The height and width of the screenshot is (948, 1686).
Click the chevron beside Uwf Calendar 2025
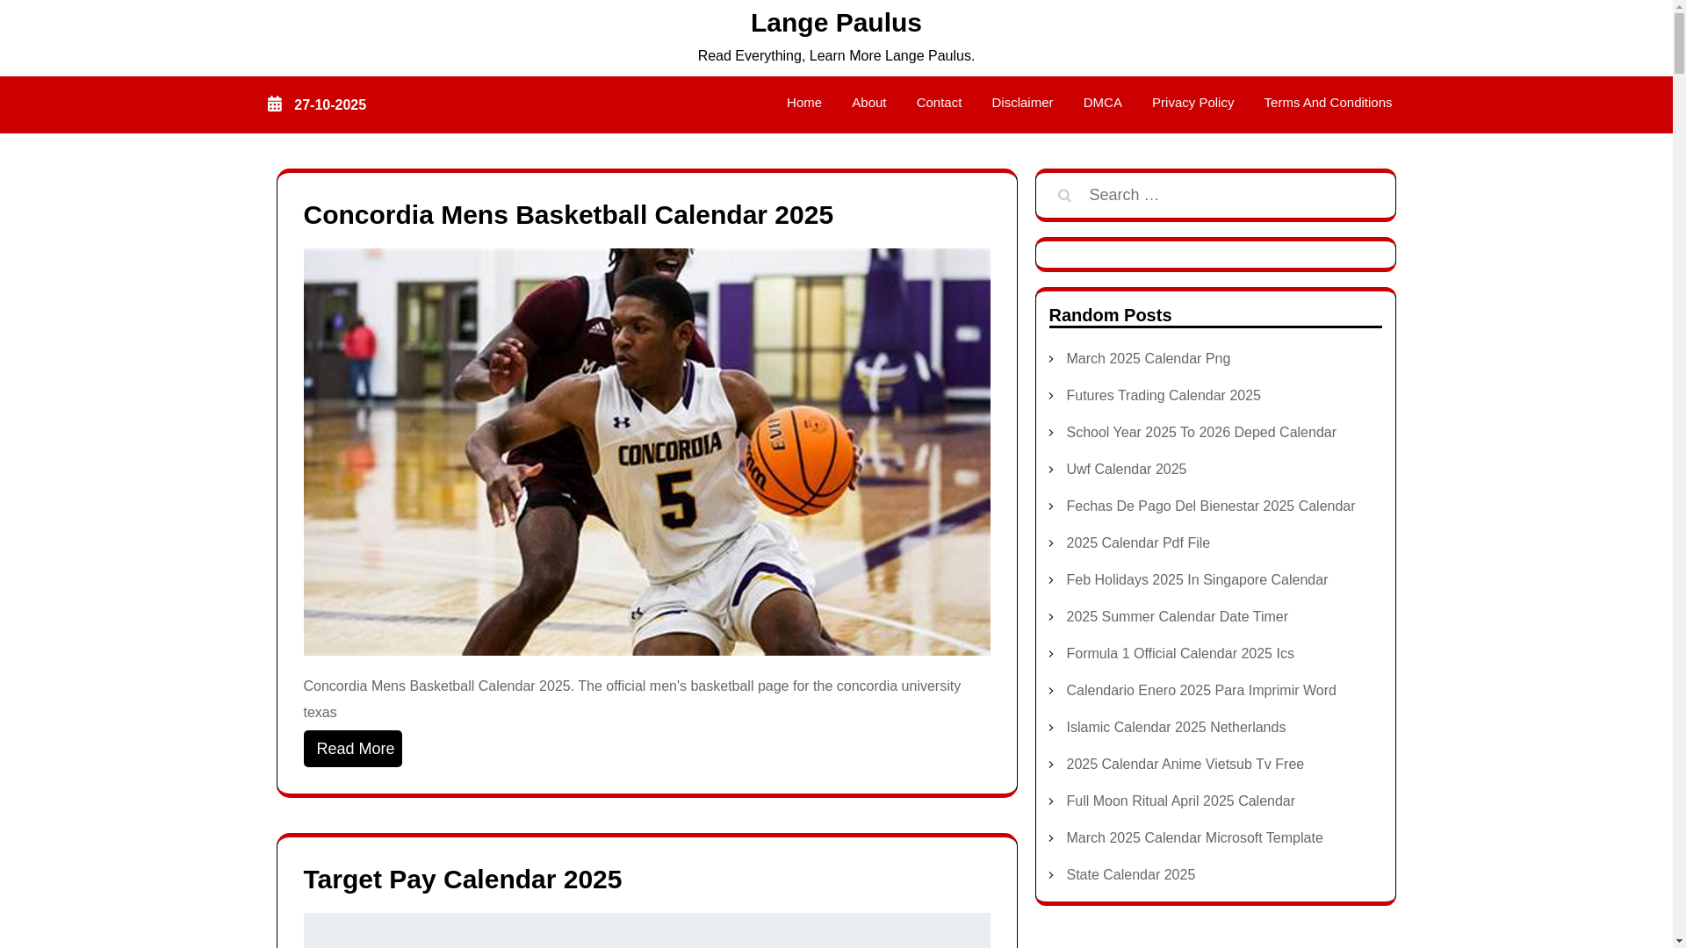click(1051, 470)
